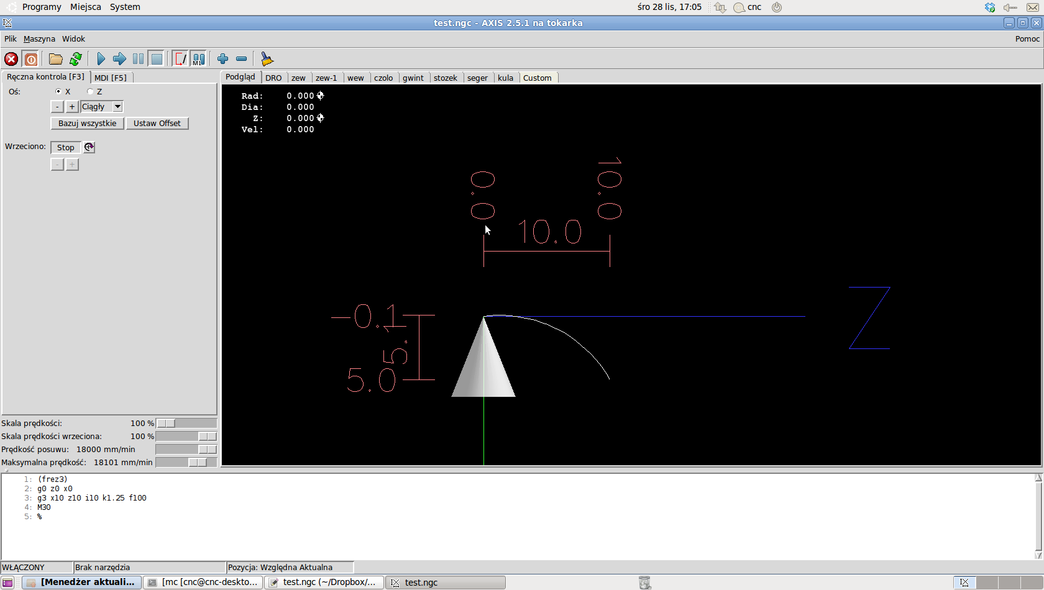
Task: Zoom out with the blue minus icon
Action: 241,59
